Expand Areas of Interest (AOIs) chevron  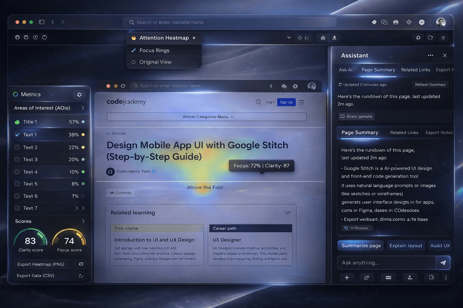[83, 108]
